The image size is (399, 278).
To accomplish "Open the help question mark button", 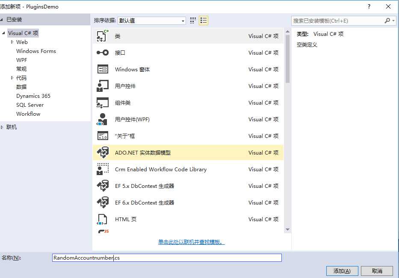I will click(x=369, y=6).
